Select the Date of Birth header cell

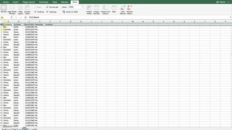29,25
